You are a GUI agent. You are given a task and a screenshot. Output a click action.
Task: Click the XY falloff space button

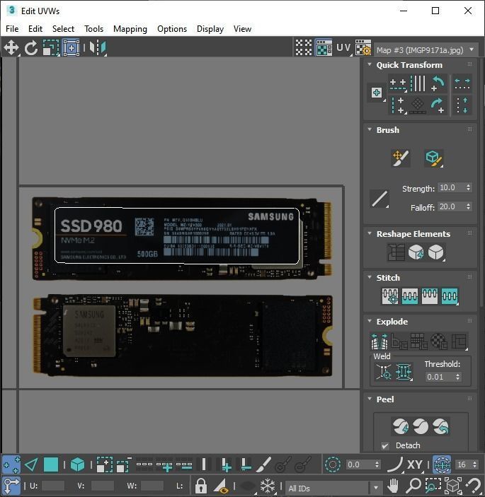tap(414, 464)
